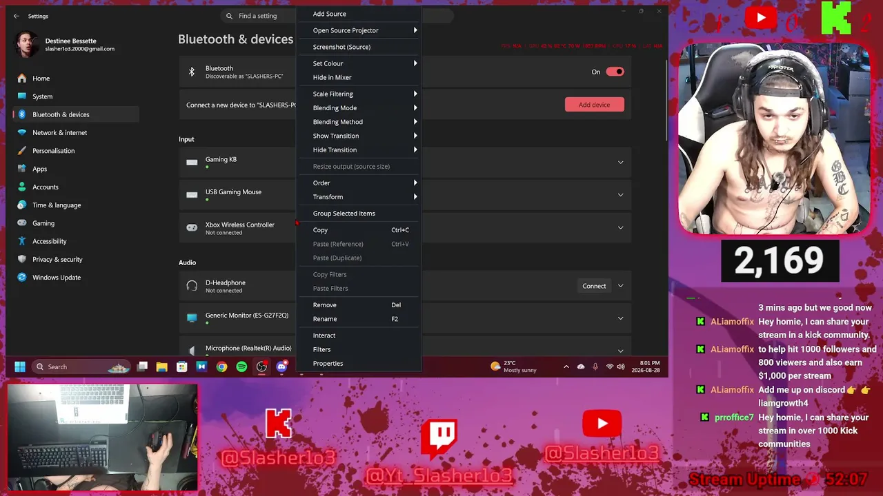Screen dimensions: 883x496
Task: Open the Scale Filtering submenu
Action: 359,94
